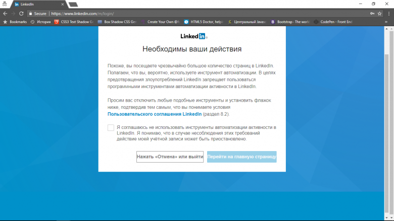Check the automation agreement checkbox
Image resolution: width=394 pixels, height=221 pixels.
click(111, 128)
